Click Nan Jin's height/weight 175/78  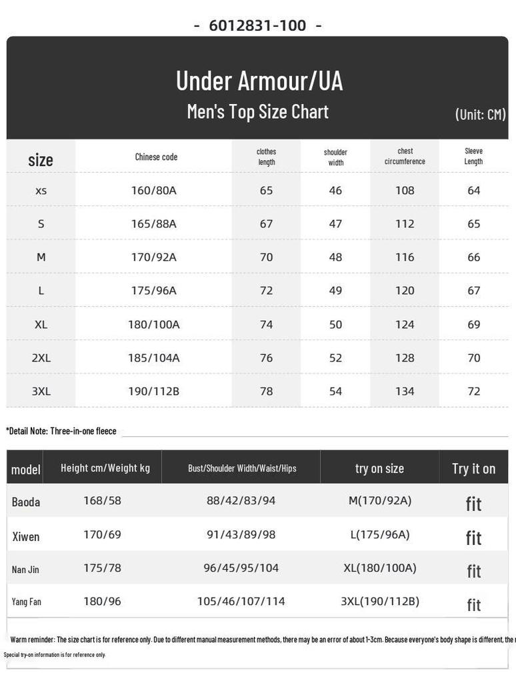click(102, 568)
